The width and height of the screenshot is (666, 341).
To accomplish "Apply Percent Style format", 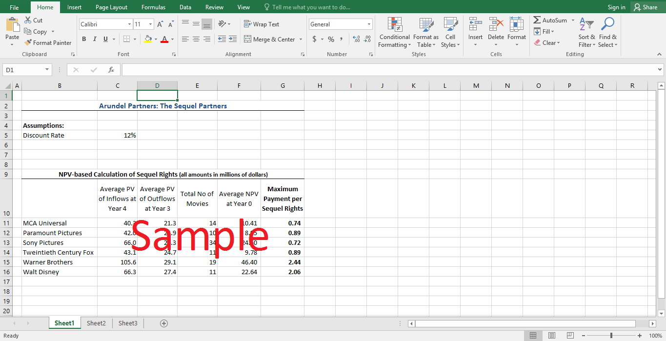I will pos(331,39).
